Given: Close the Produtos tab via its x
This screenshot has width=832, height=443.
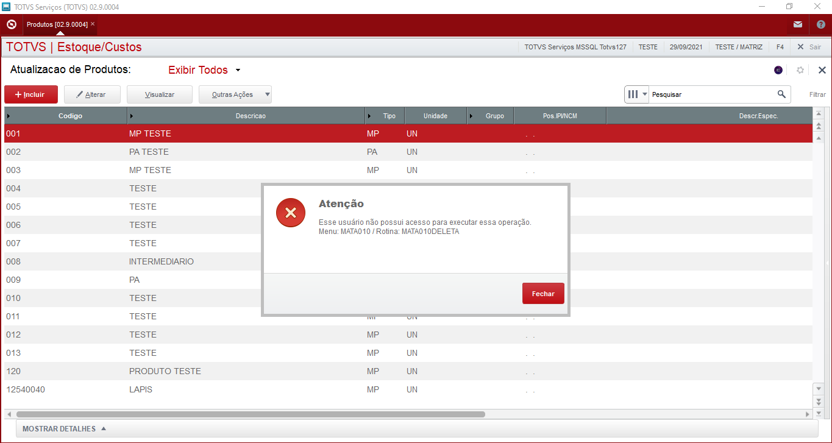Looking at the screenshot, I should tap(93, 24).
